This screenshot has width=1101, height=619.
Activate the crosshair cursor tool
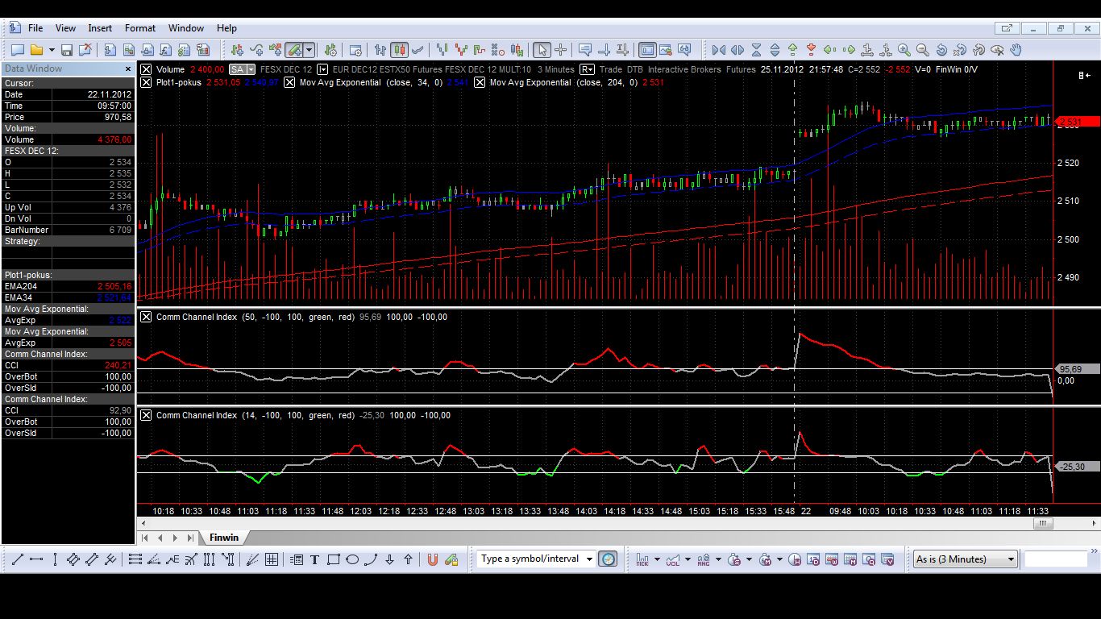561,50
